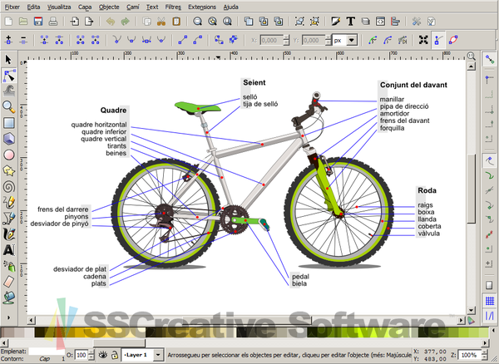499x364 pixels.
Task: Paste with the clipboard icon
Action: (x=176, y=22)
